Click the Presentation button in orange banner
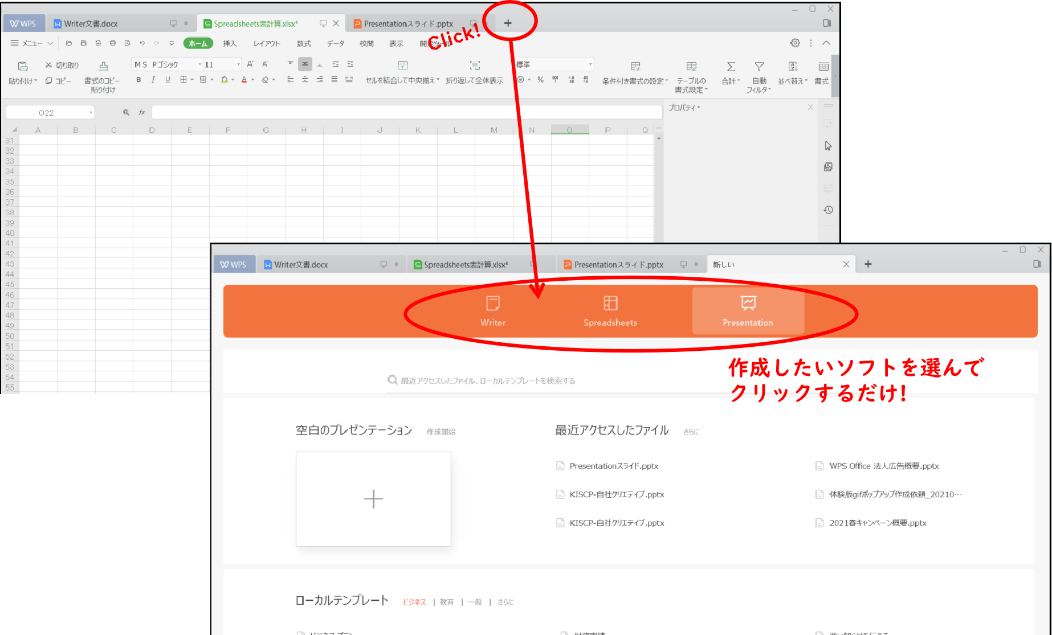The width and height of the screenshot is (1052, 635). pos(748,310)
